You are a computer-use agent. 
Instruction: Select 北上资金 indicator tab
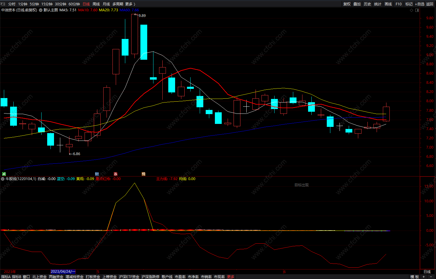pyautogui.click(x=39, y=277)
